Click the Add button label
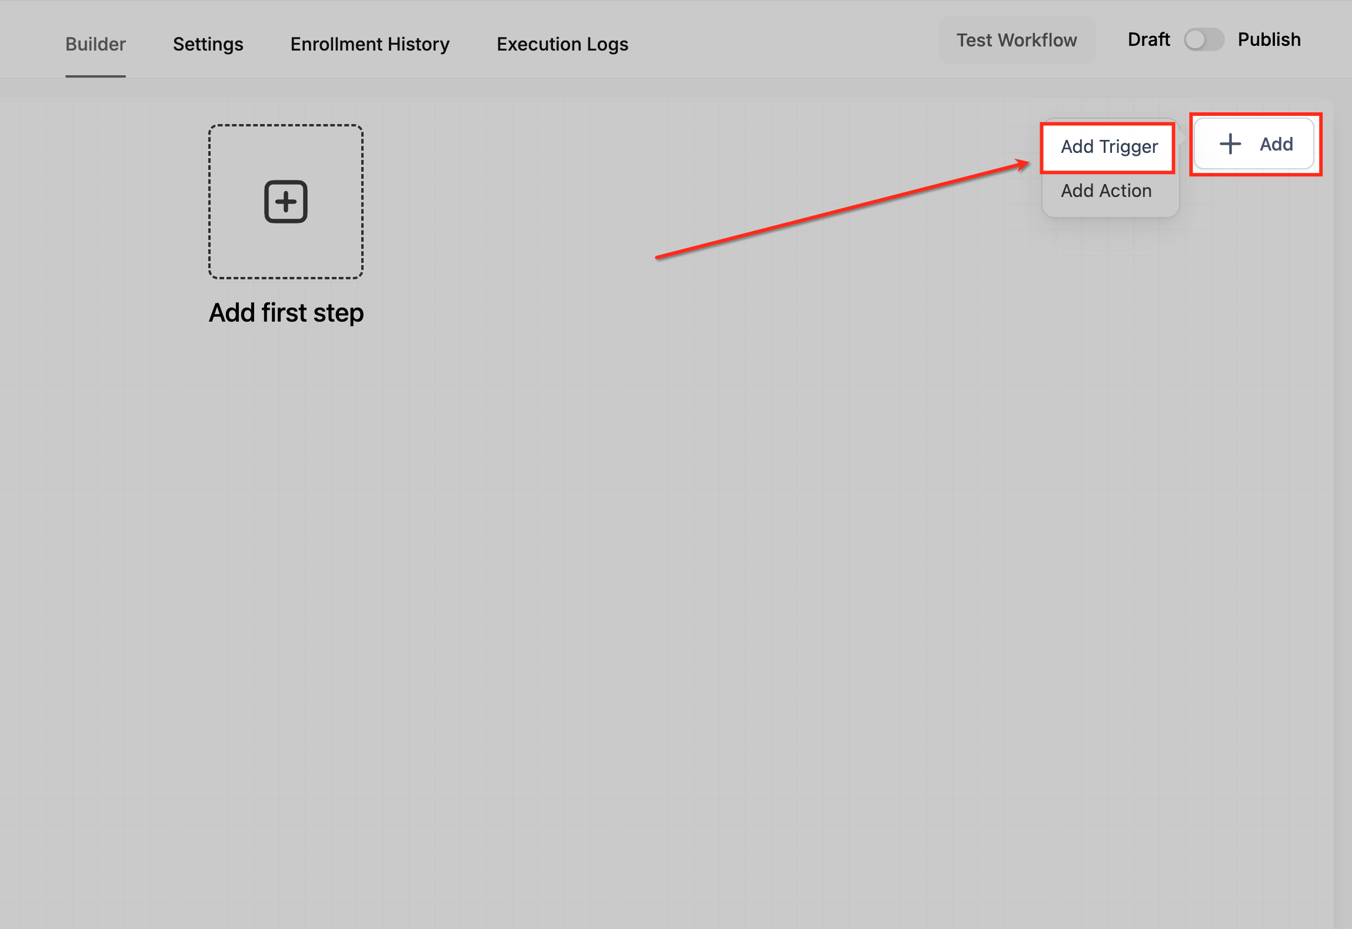The width and height of the screenshot is (1352, 929). [x=1276, y=144]
